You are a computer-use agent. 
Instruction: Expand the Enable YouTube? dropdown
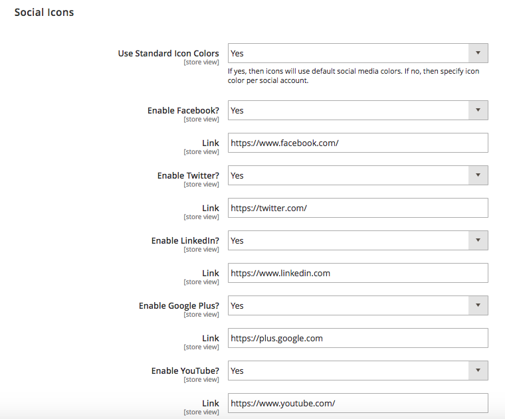click(x=357, y=371)
